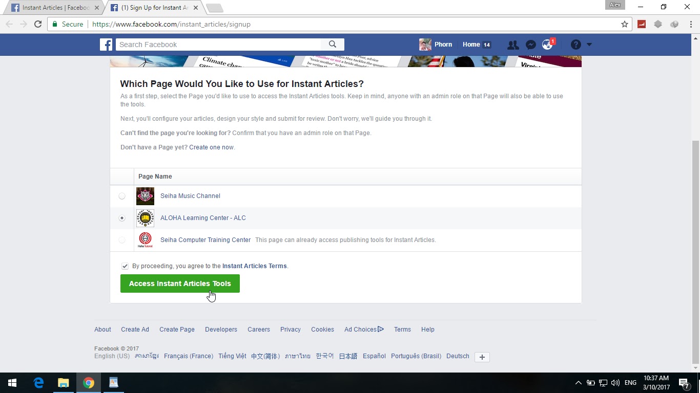This screenshot has width=700, height=393.
Task: Click the red Chrome extension icon
Action: click(x=642, y=24)
